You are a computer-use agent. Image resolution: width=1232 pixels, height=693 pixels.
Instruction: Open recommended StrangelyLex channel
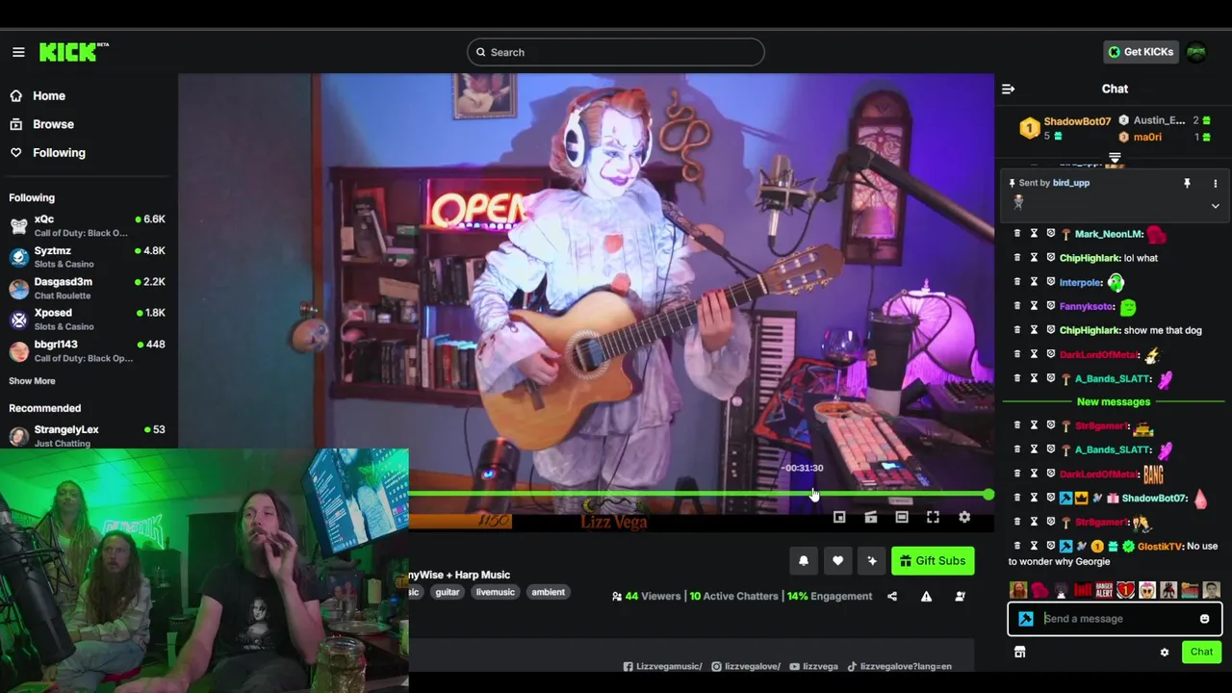tap(87, 435)
